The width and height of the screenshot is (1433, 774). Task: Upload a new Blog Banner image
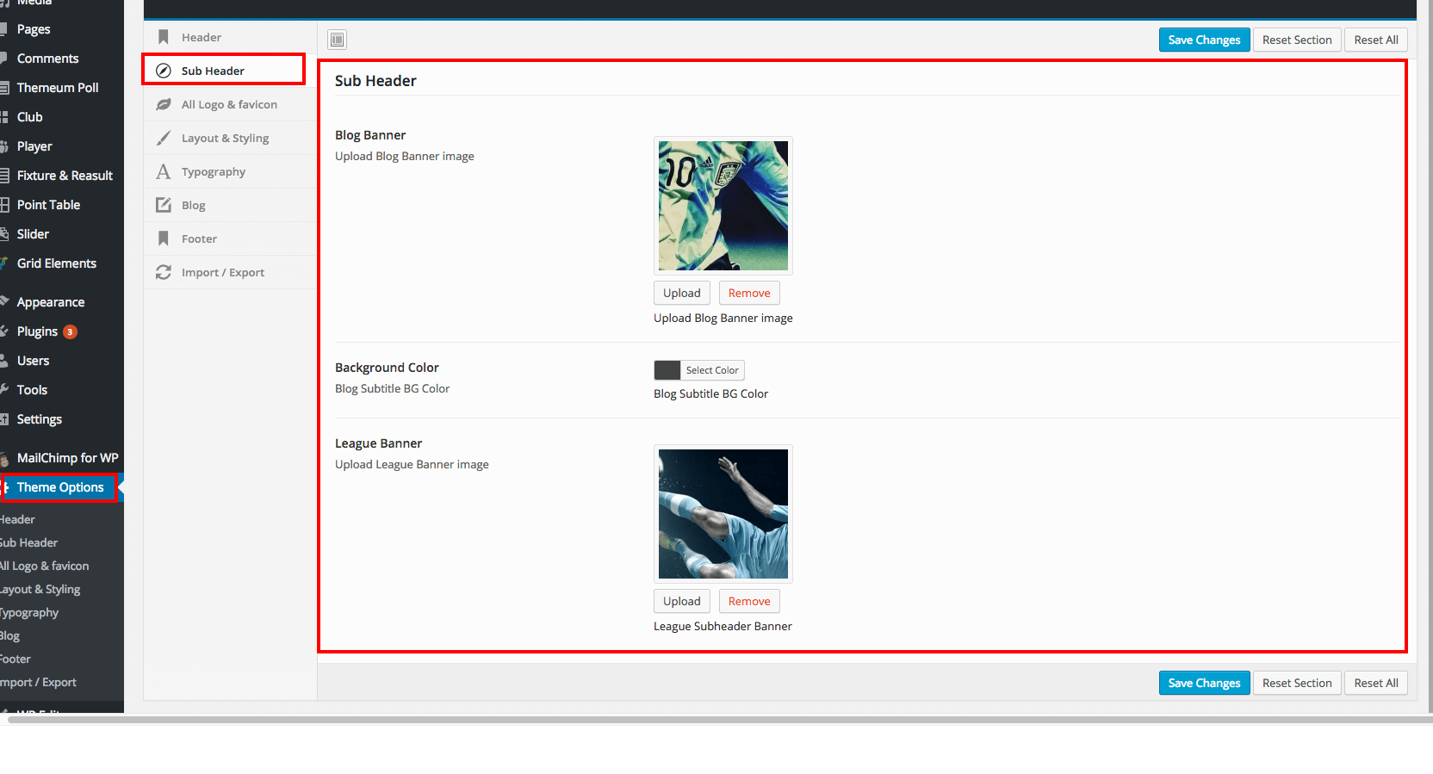pos(681,293)
